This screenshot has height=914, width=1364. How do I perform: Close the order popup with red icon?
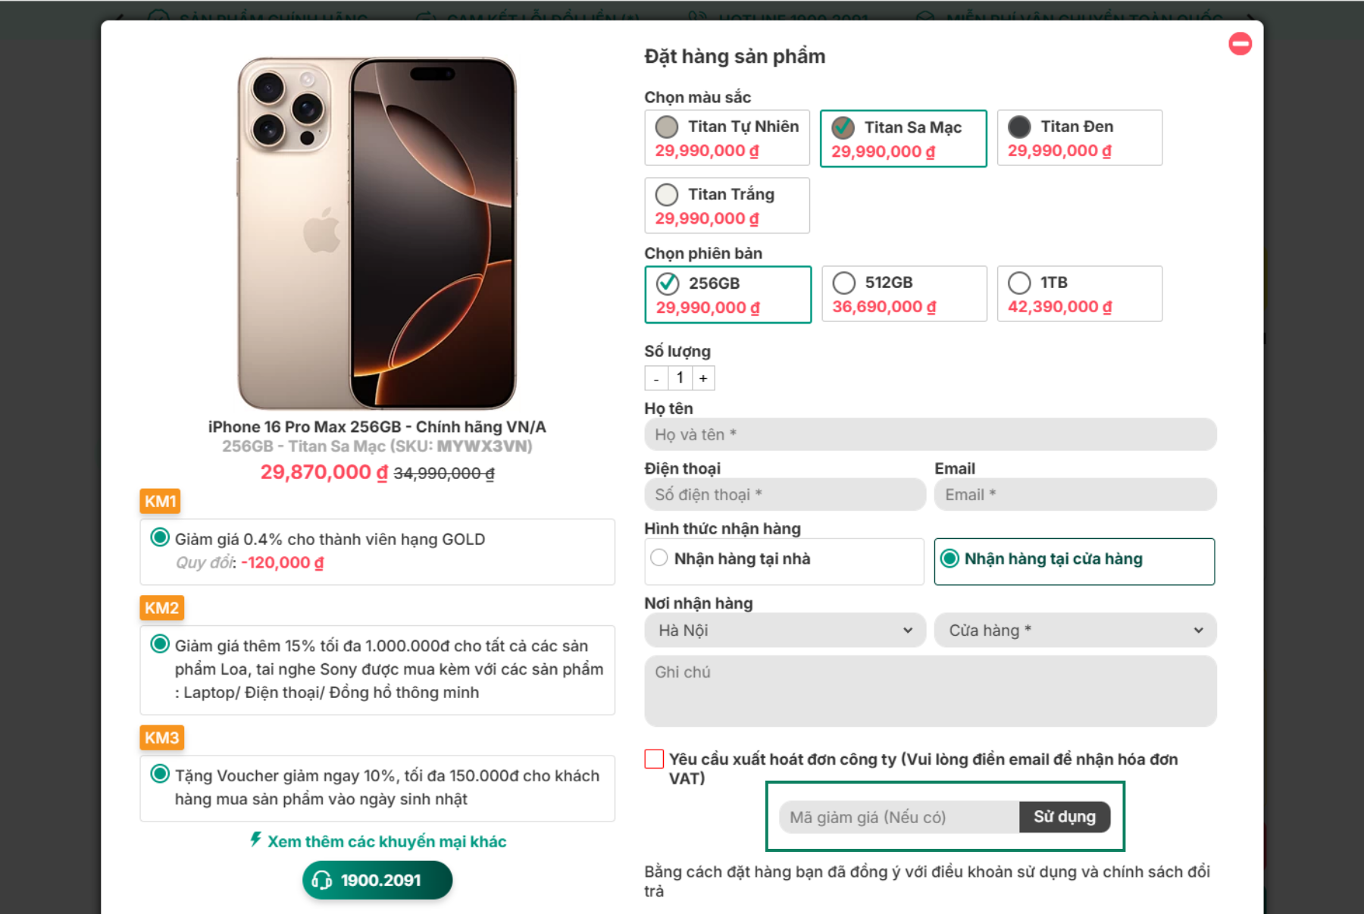click(x=1240, y=44)
